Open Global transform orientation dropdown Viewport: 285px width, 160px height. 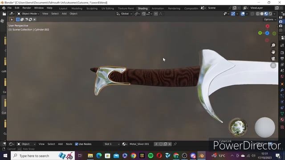point(124,14)
